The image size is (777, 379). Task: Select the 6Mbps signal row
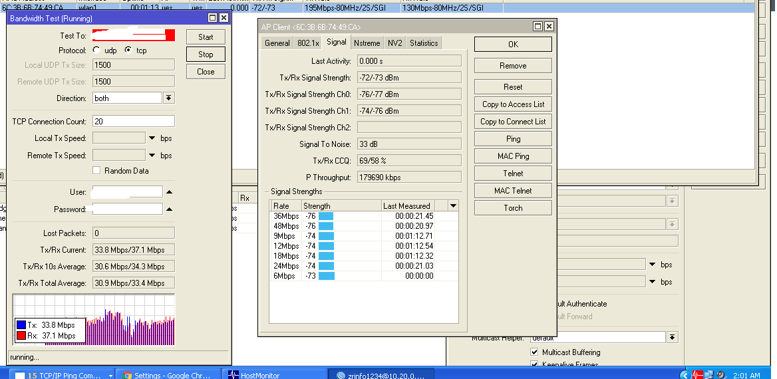click(364, 275)
